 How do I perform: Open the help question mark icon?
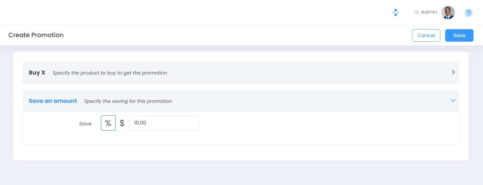pyautogui.click(x=468, y=13)
